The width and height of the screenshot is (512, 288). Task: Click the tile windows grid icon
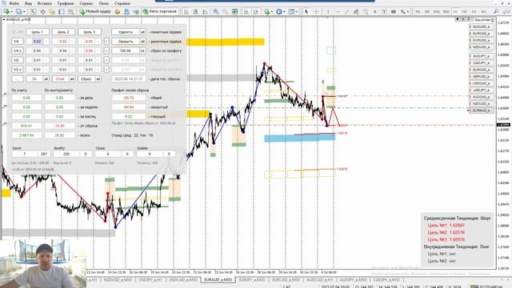234,11
